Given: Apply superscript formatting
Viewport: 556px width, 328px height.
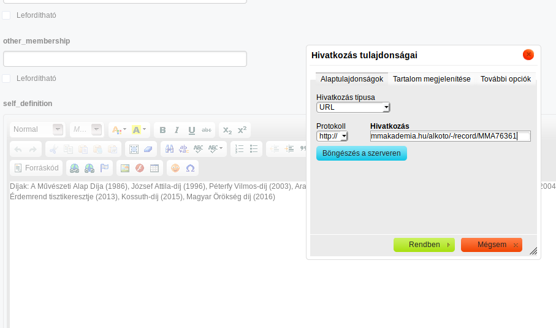Looking at the screenshot, I should click(x=242, y=130).
